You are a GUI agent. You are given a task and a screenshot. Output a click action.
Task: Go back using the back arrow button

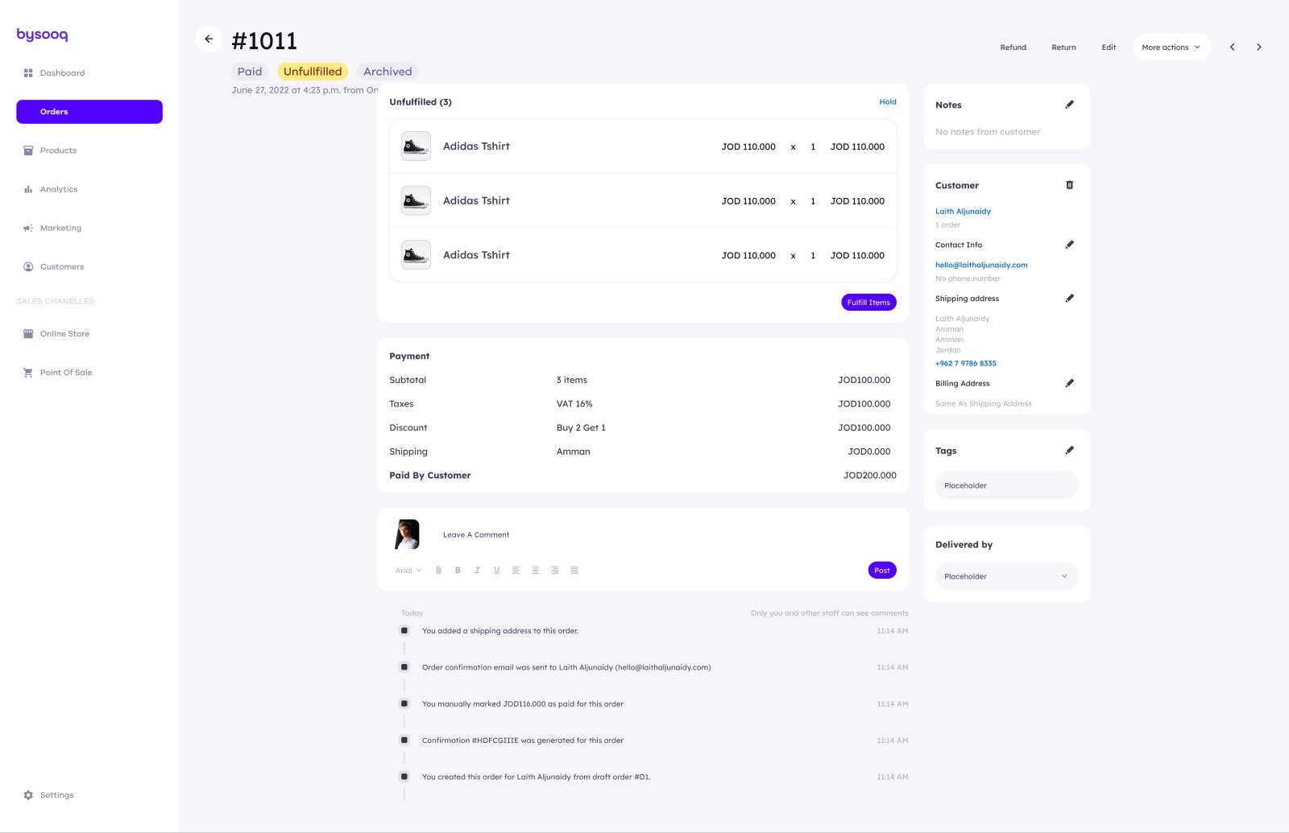[209, 39]
